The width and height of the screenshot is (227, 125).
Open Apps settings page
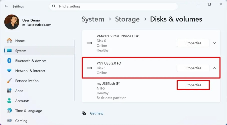(x=39, y=91)
